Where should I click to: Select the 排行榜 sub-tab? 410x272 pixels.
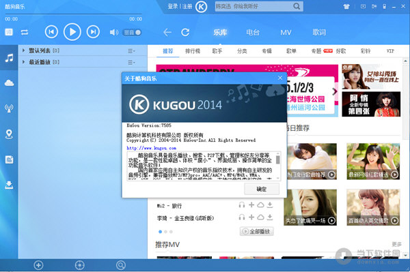[193, 51]
